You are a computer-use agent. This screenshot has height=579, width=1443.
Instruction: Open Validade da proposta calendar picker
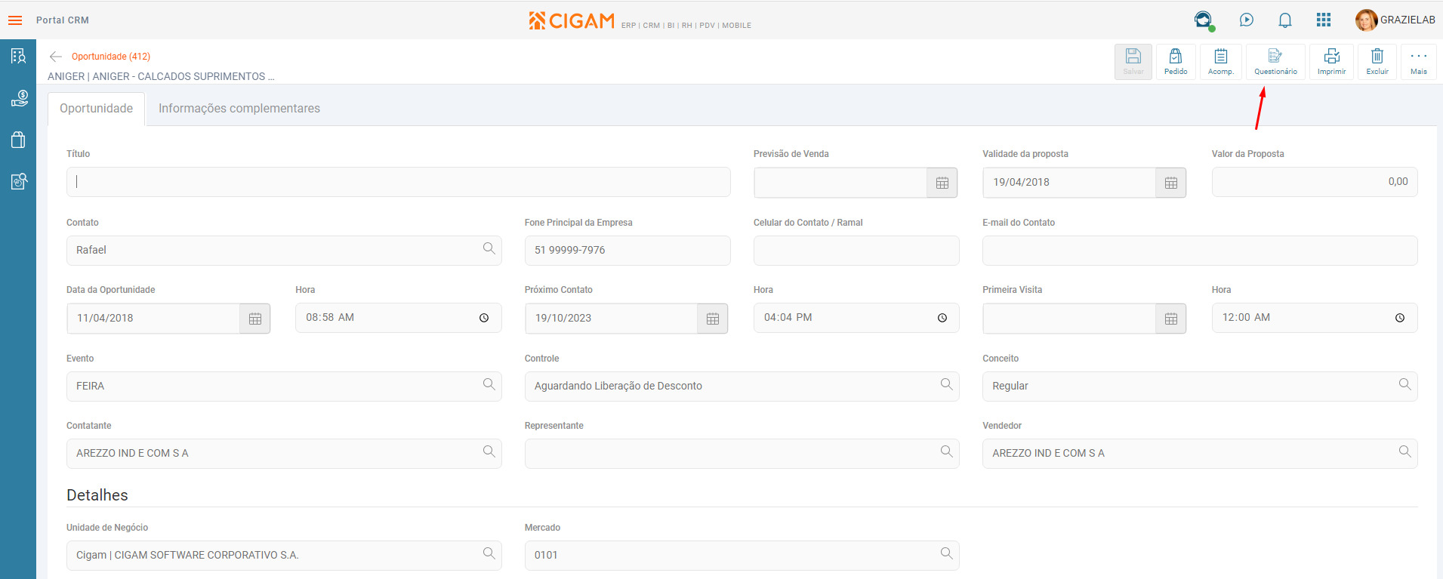1170,183
